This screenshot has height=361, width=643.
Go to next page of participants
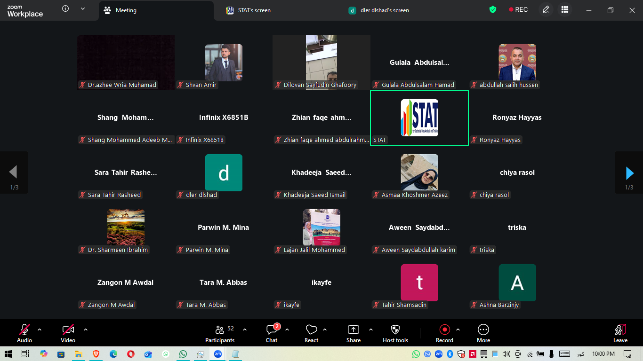coord(629,173)
